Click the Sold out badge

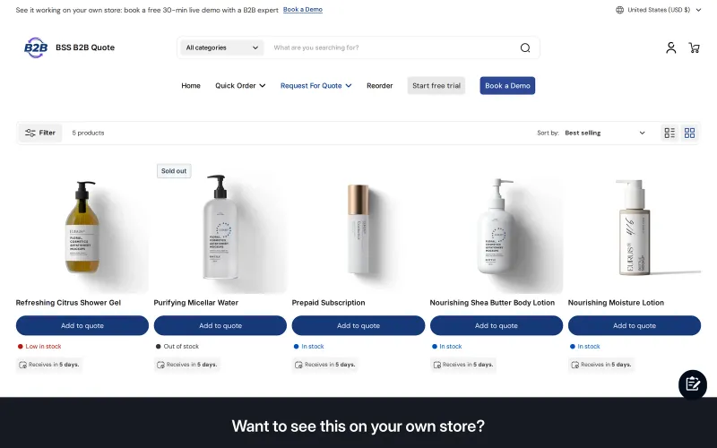click(x=174, y=171)
